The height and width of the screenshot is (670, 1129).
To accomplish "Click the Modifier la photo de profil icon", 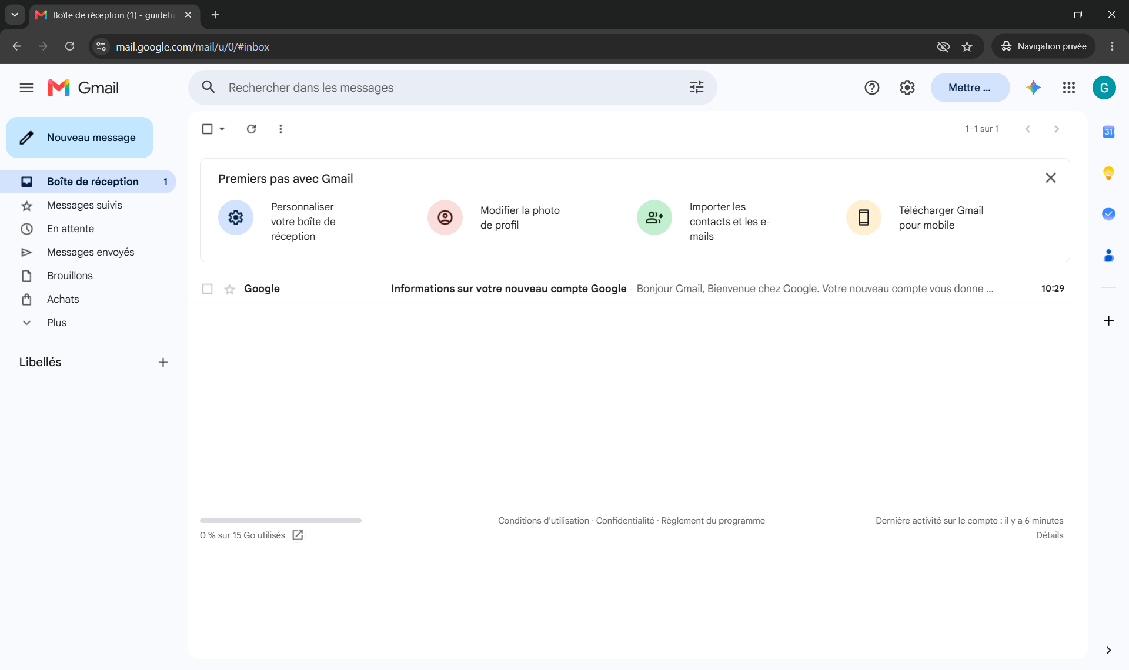I will [x=445, y=217].
